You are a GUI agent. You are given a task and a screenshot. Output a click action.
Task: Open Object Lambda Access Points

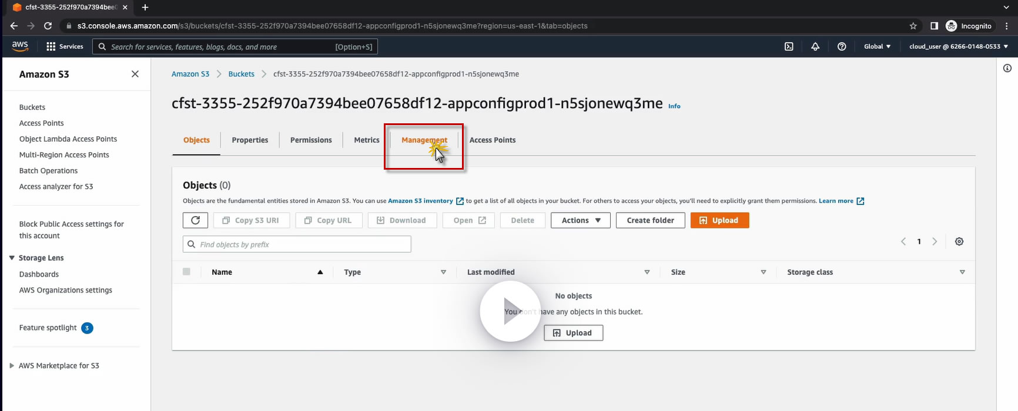coord(68,139)
